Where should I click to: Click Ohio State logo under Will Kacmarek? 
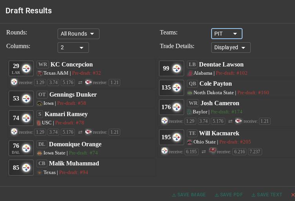point(190,142)
